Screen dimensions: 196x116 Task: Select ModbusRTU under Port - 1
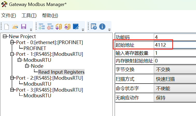pyautogui.click(x=37, y=60)
